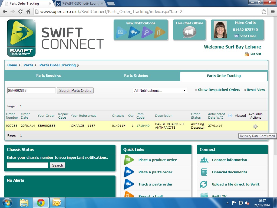Click the Search Parts Orders button
The image size is (277, 208).
coord(75,90)
